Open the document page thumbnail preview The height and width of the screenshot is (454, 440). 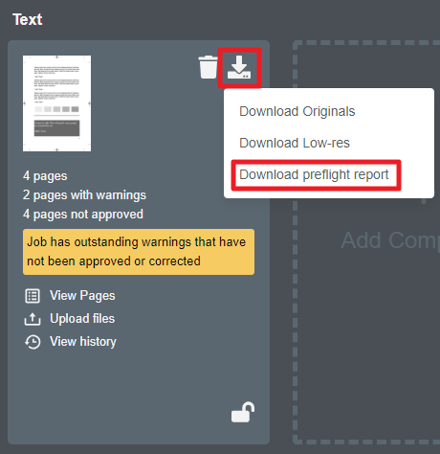(56, 103)
